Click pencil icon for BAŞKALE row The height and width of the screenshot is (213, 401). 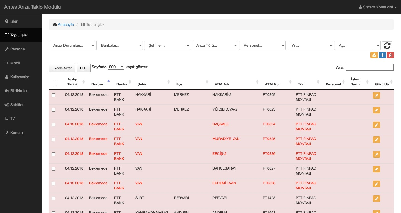coord(376,125)
